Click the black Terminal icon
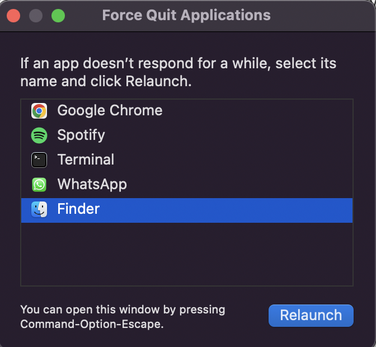376x347 pixels. coord(39,160)
